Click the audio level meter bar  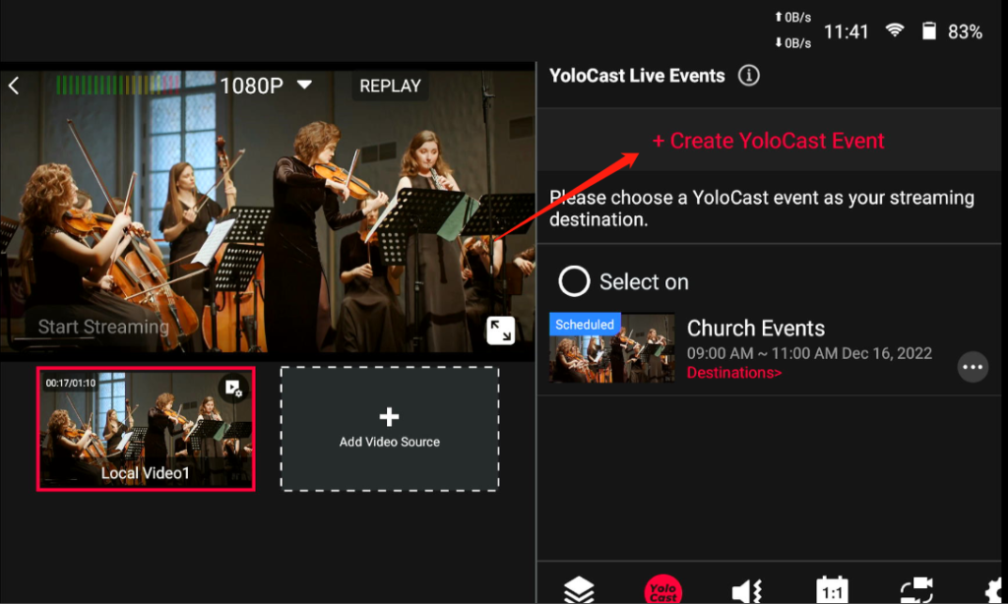click(118, 85)
